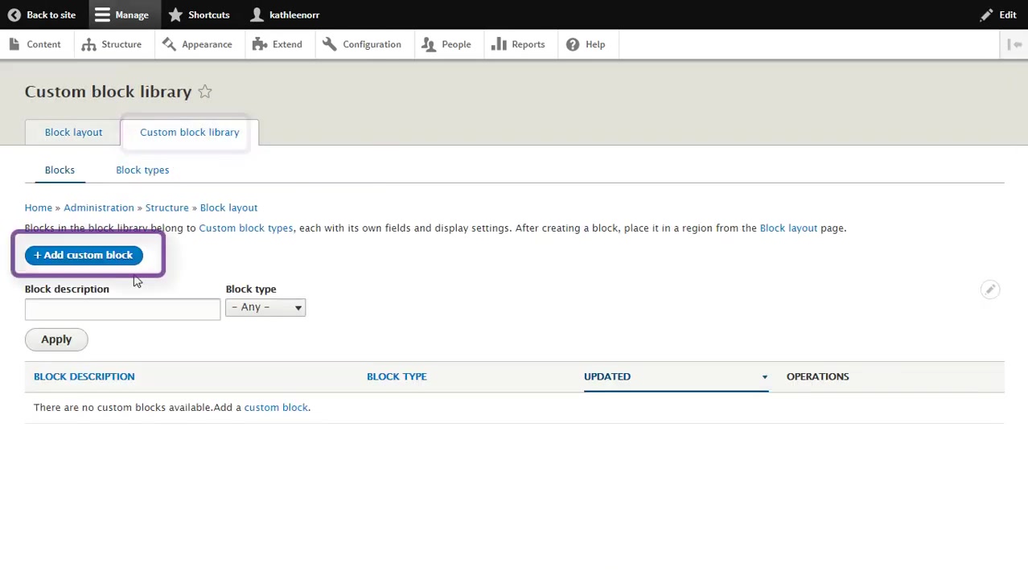Screen dimensions: 1028x579
Task: Click inside the Block description field
Action: pos(122,310)
